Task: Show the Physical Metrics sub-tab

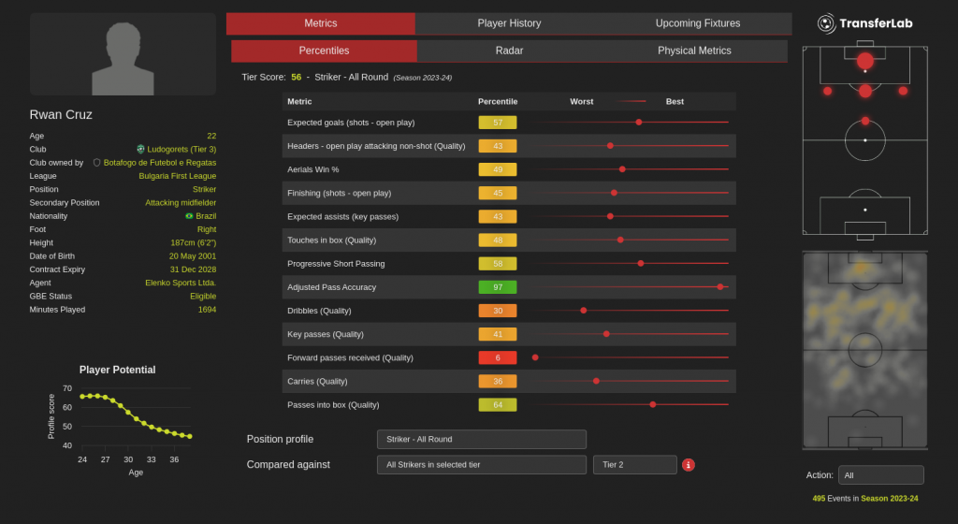Action: (x=694, y=51)
